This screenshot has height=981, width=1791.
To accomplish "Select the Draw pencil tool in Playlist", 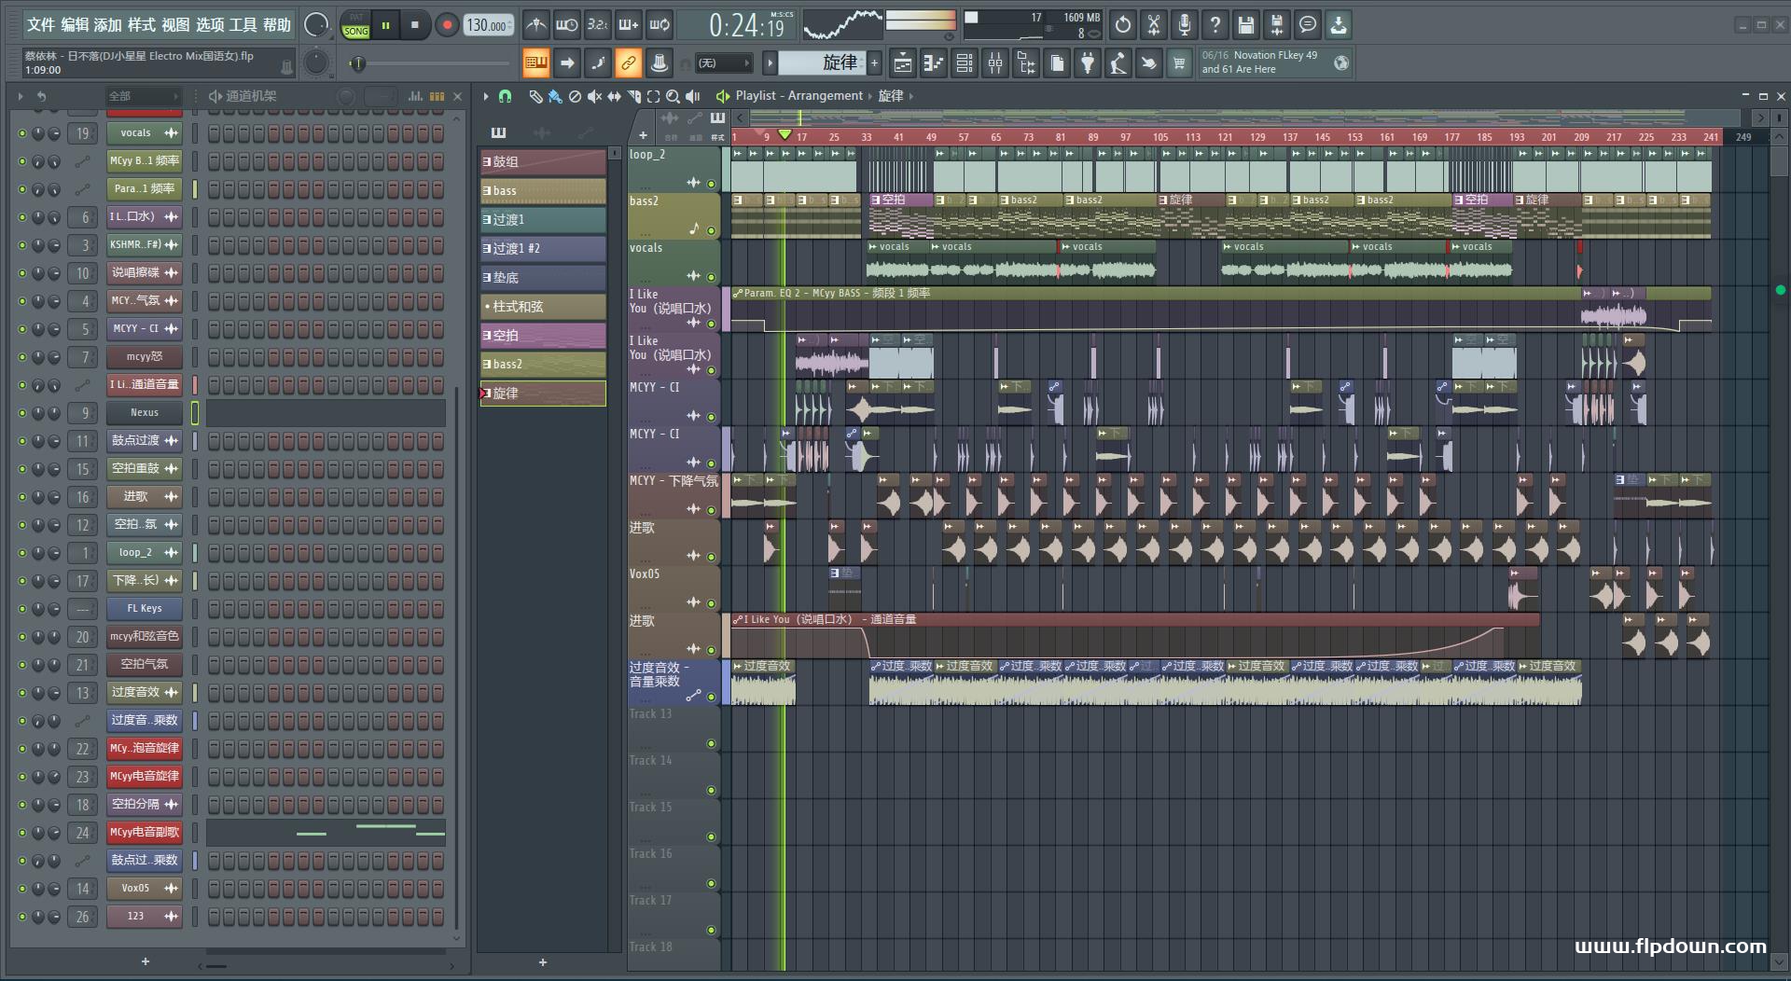I will pos(535,96).
